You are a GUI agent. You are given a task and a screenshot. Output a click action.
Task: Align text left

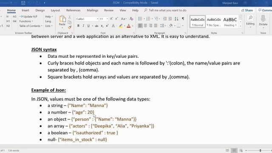(140, 25)
